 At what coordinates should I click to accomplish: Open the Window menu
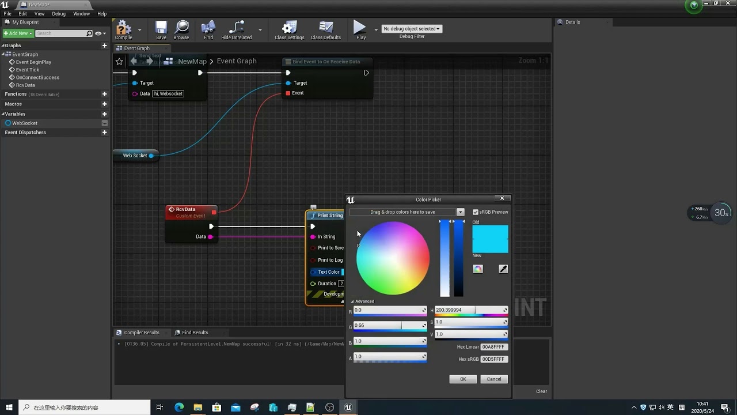pyautogui.click(x=81, y=14)
